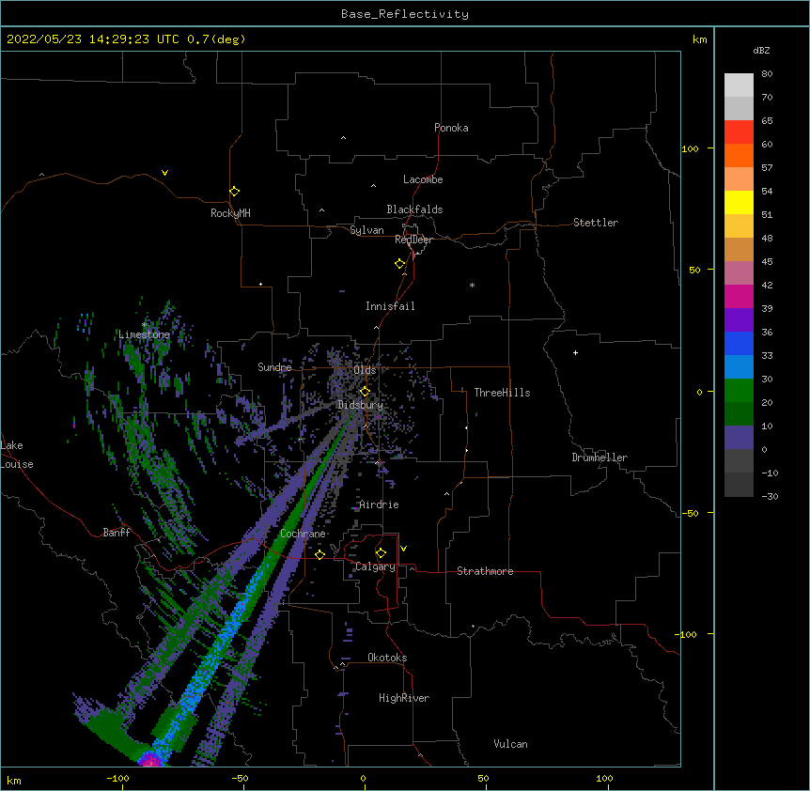Click the HighRiver town label
This screenshot has width=810, height=791.
pyautogui.click(x=404, y=698)
